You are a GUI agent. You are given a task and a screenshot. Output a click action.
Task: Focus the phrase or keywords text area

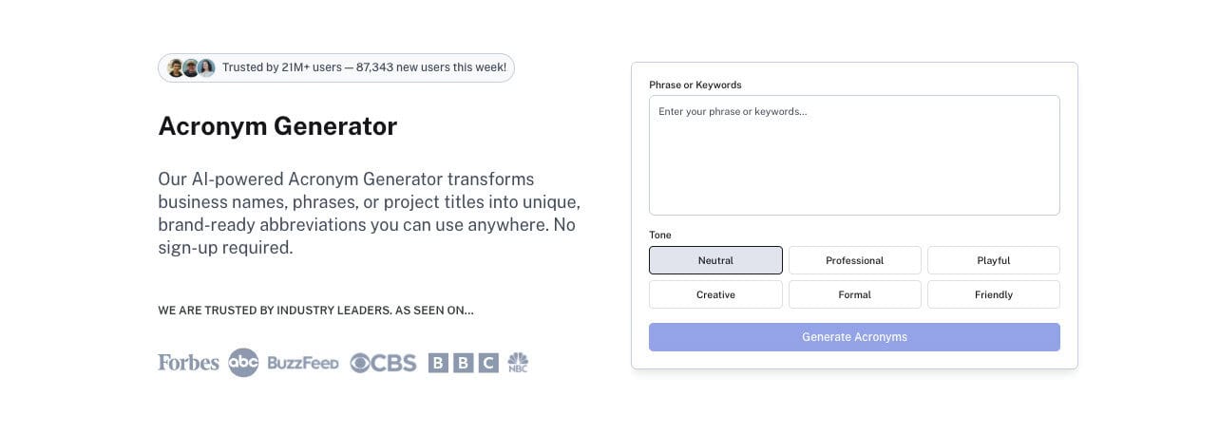coord(854,155)
